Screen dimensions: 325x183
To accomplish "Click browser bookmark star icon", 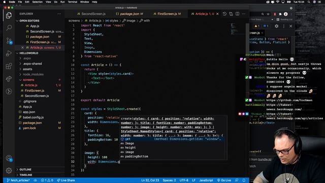I will [x=268, y=14].
